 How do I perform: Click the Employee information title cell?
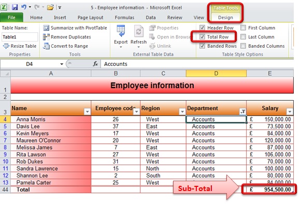click(152, 85)
